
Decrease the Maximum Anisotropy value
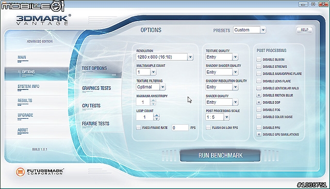[x=153, y=104]
